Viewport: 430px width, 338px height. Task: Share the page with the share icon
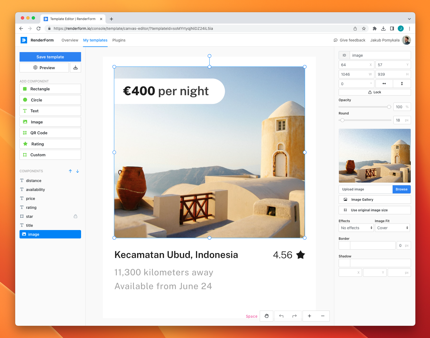click(355, 28)
